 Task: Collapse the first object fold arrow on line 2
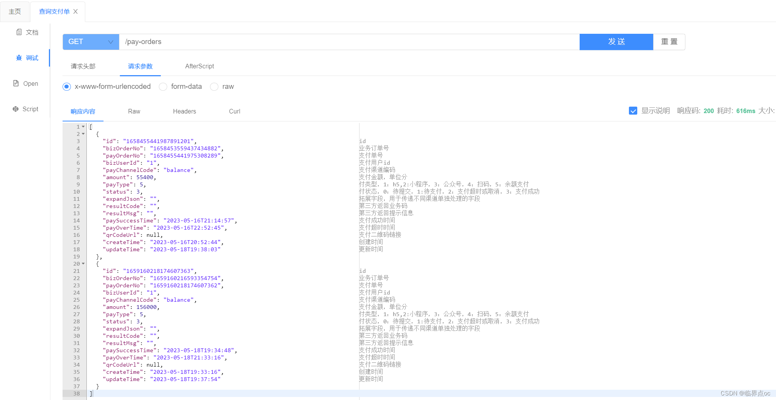pos(83,134)
